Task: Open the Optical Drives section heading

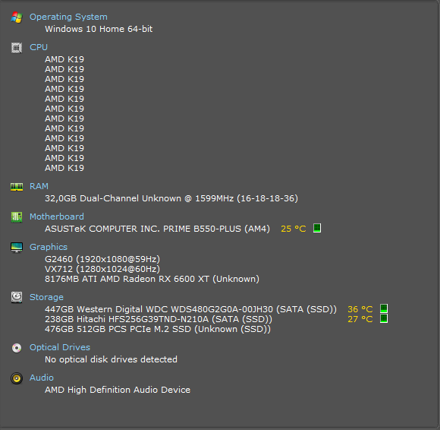Action: click(60, 347)
